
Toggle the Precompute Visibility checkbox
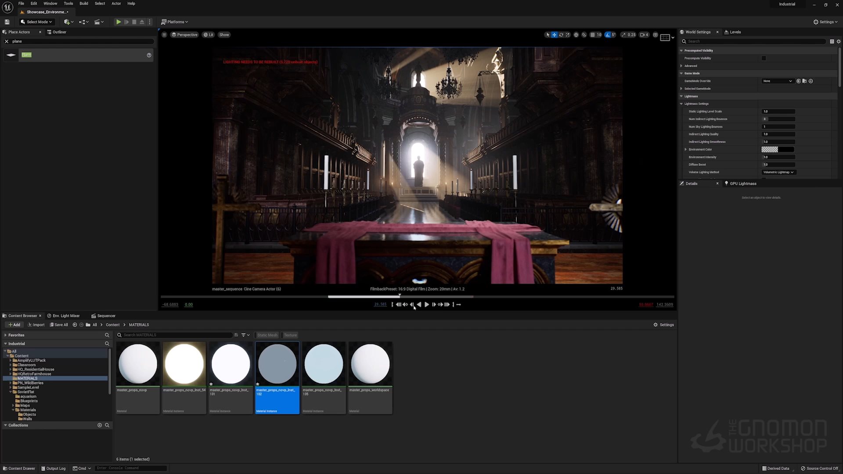click(x=764, y=58)
